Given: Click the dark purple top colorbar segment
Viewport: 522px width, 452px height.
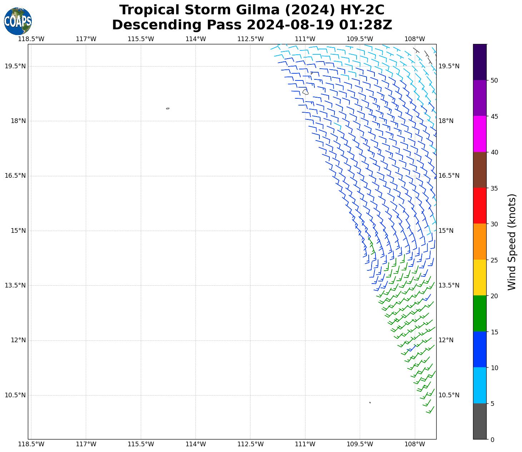Looking at the screenshot, I should click(479, 62).
